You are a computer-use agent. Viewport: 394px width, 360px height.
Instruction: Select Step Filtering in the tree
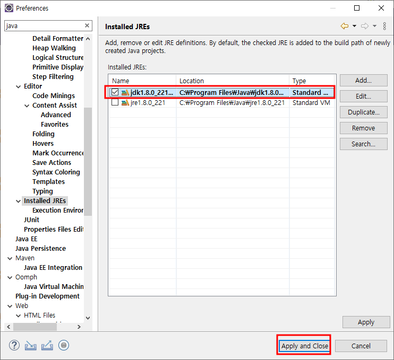(x=53, y=76)
